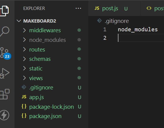Click the git icon beside .gitignore file

coord(24,87)
